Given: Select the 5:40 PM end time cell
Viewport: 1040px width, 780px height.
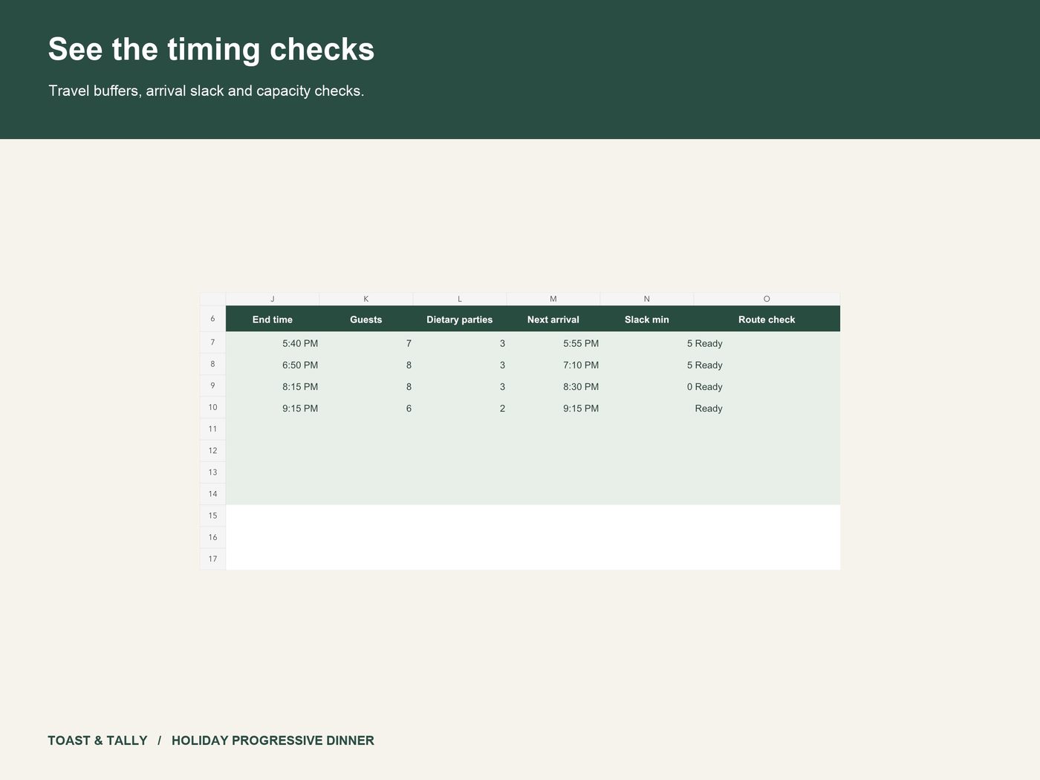Looking at the screenshot, I should point(273,343).
